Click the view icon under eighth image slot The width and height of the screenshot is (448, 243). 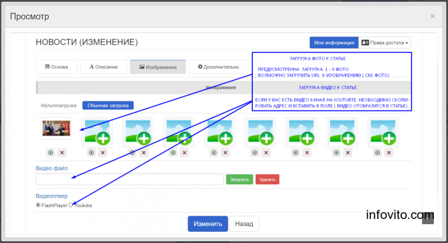pyautogui.click(x=337, y=153)
